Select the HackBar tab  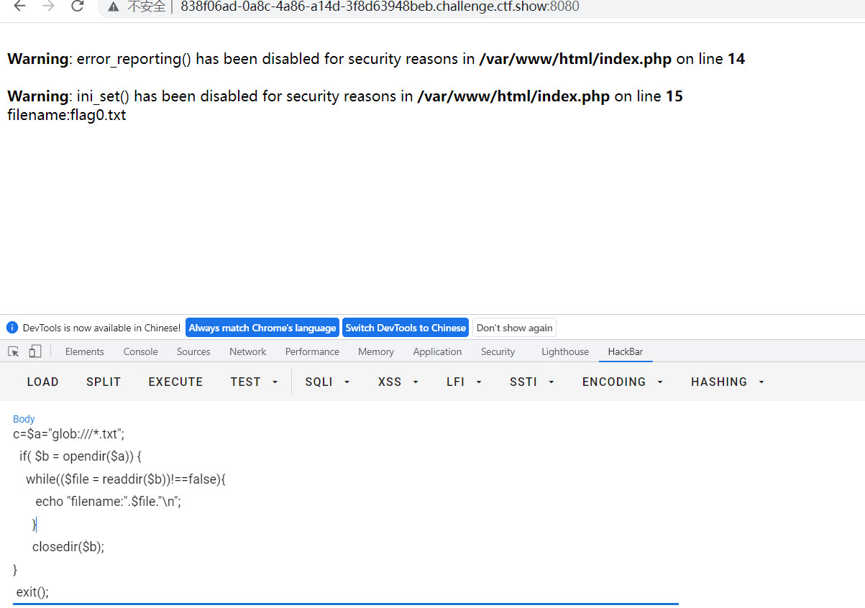tap(626, 351)
